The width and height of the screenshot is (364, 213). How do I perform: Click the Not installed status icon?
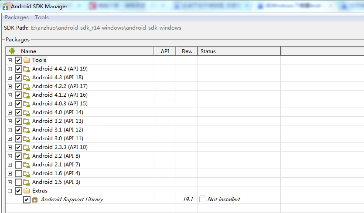click(202, 199)
